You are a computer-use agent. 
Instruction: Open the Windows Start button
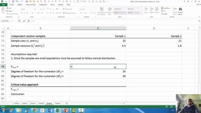point(3,110)
